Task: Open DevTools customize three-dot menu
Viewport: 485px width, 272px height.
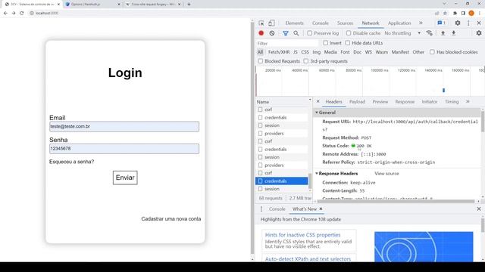Action: [x=468, y=23]
